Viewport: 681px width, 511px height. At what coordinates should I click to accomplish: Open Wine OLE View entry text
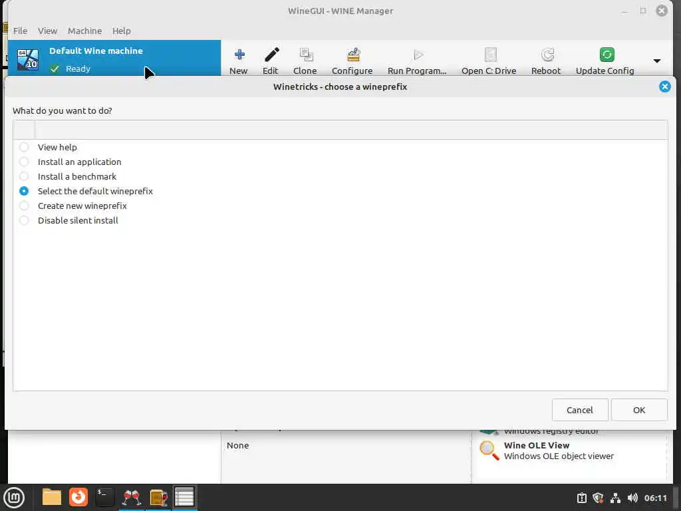click(x=537, y=445)
